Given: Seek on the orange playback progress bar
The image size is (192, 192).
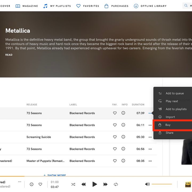Looking at the screenshot, I should 96,176.
